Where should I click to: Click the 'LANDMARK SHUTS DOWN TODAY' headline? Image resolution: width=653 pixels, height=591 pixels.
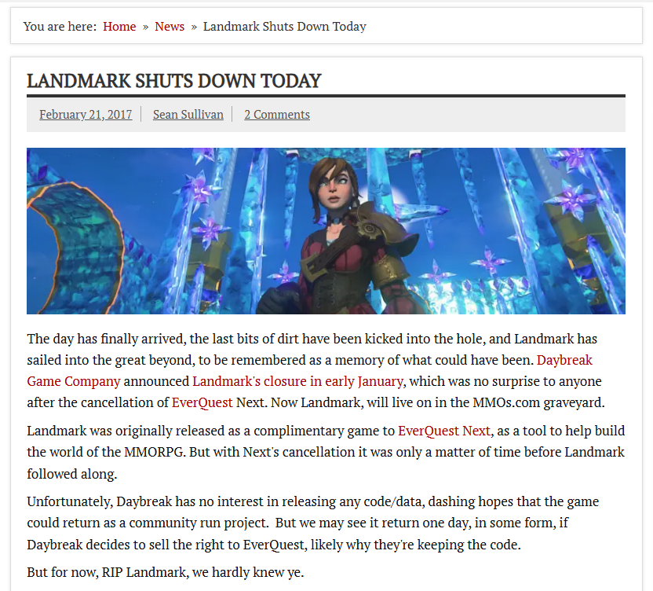pyautogui.click(x=173, y=81)
